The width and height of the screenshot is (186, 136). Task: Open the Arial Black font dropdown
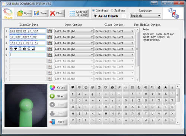109,16
